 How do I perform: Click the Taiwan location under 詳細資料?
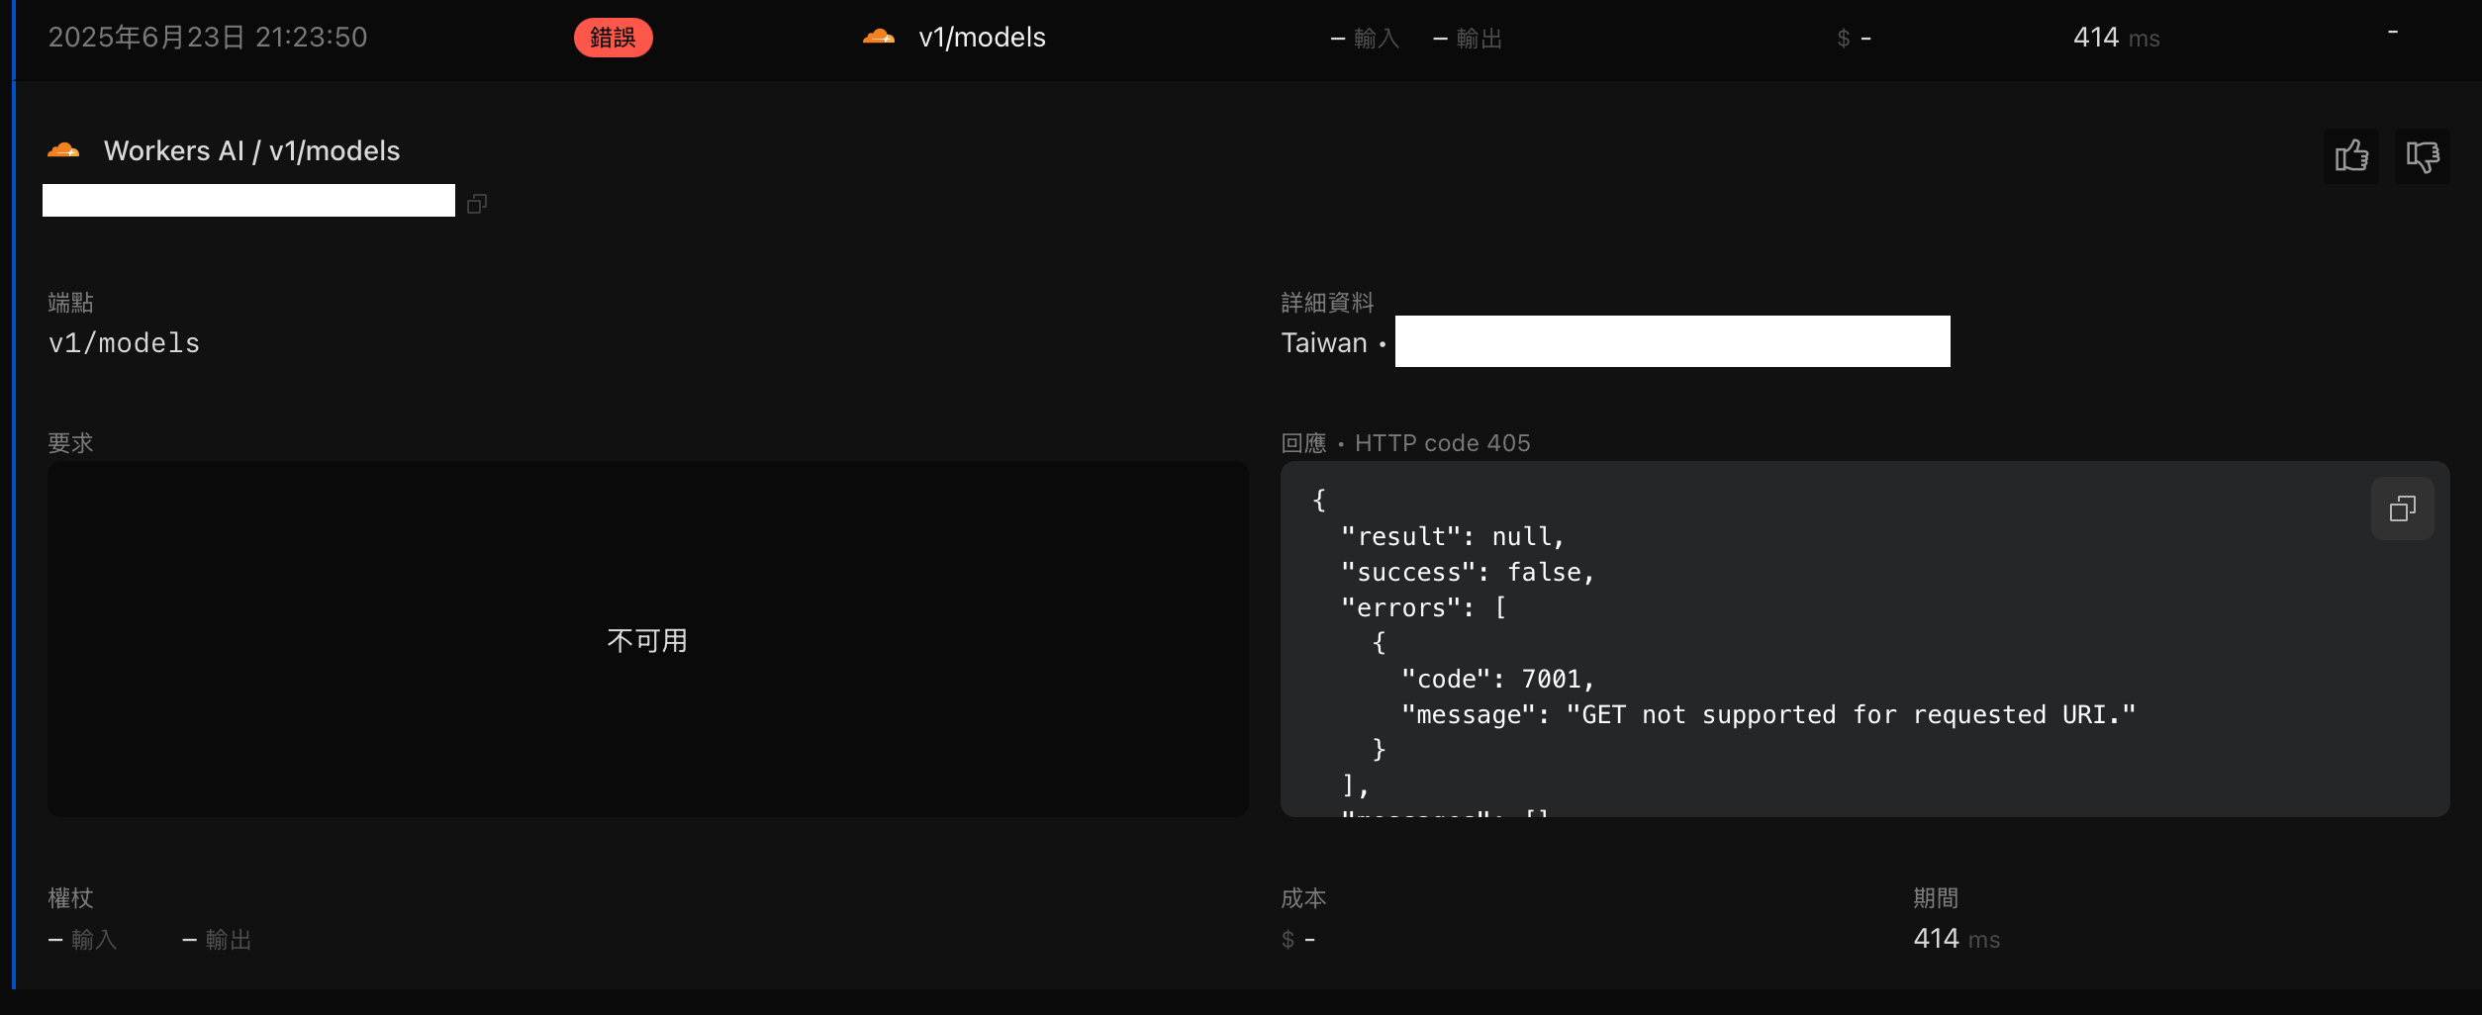click(1323, 343)
